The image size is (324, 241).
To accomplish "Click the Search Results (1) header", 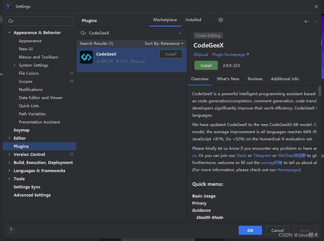I will coord(96,44).
